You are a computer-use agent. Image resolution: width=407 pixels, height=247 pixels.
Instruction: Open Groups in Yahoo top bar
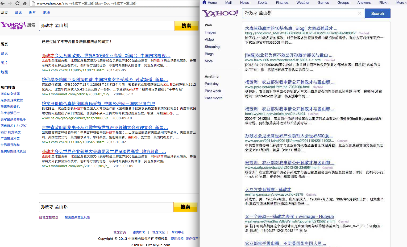point(343,2)
